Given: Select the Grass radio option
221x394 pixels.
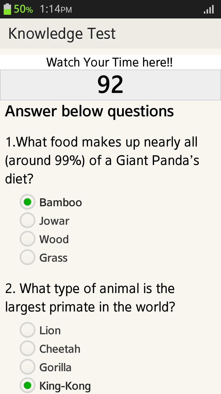Looking at the screenshot, I should coord(28,258).
